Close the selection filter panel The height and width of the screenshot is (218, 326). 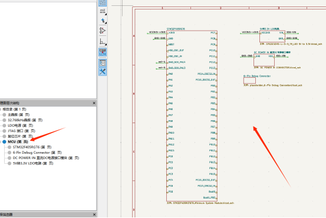94,214
